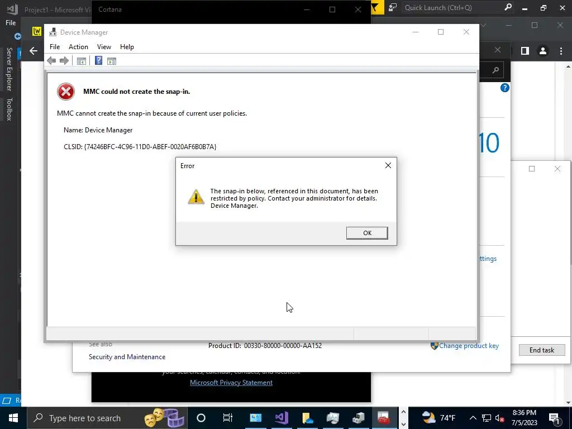572x429 pixels.
Task: Click the yellow W app icon
Action: pos(37,31)
